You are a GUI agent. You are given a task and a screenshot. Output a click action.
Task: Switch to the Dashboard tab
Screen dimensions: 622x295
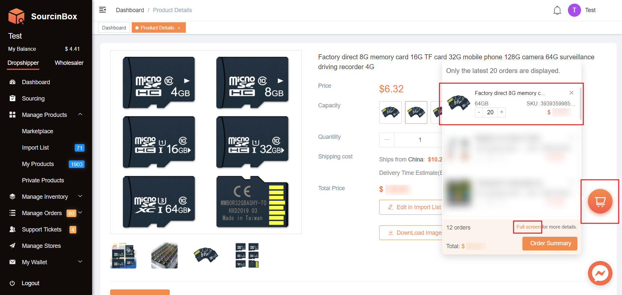114,28
